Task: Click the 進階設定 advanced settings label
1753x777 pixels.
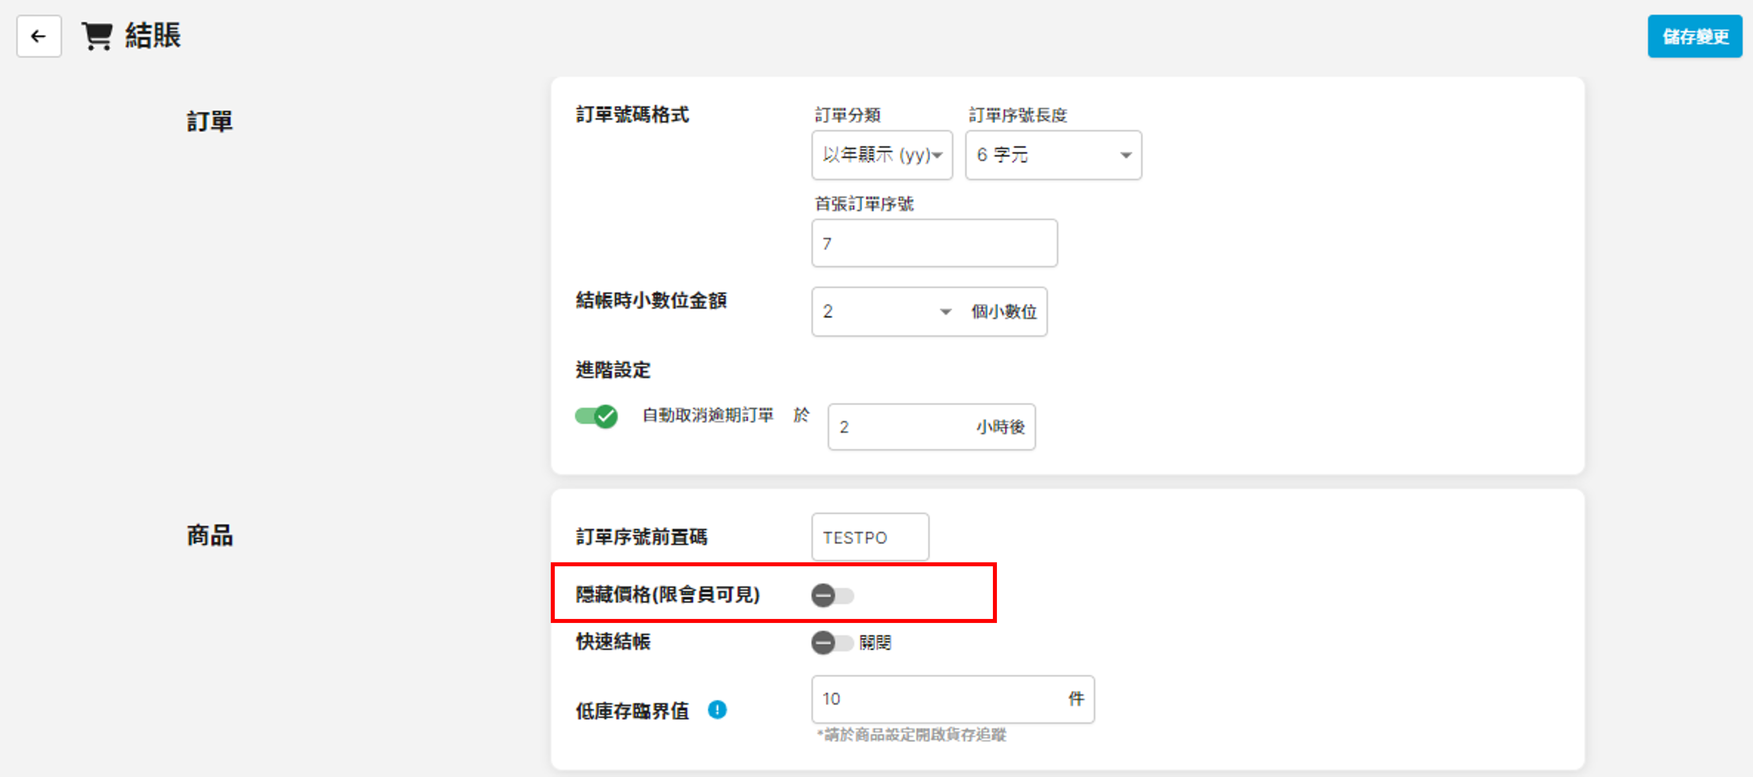Action: [x=612, y=370]
